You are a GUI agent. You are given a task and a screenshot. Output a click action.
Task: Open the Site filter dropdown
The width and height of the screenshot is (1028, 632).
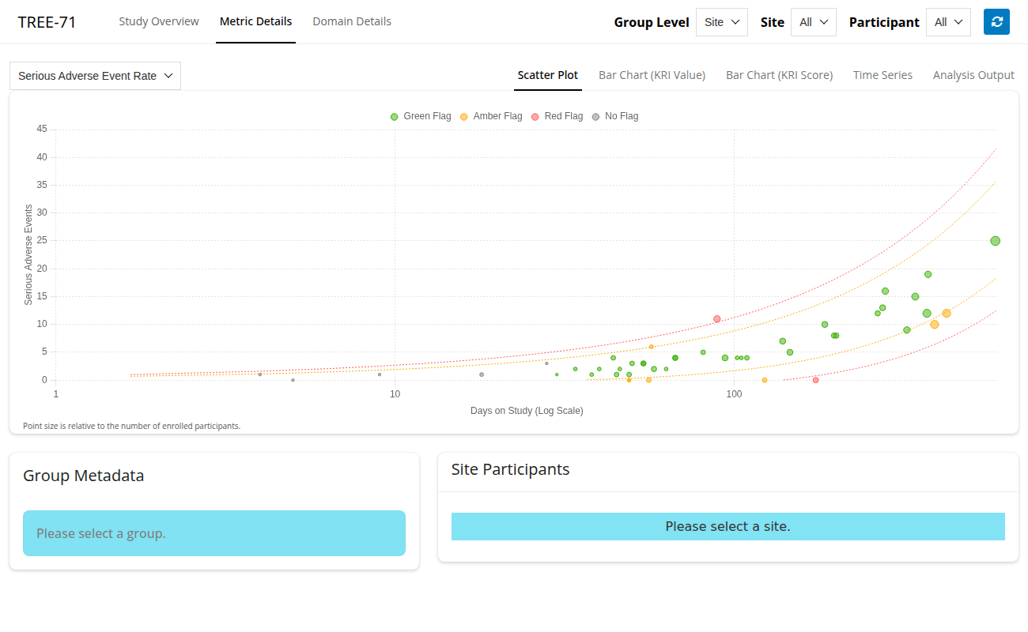click(813, 22)
